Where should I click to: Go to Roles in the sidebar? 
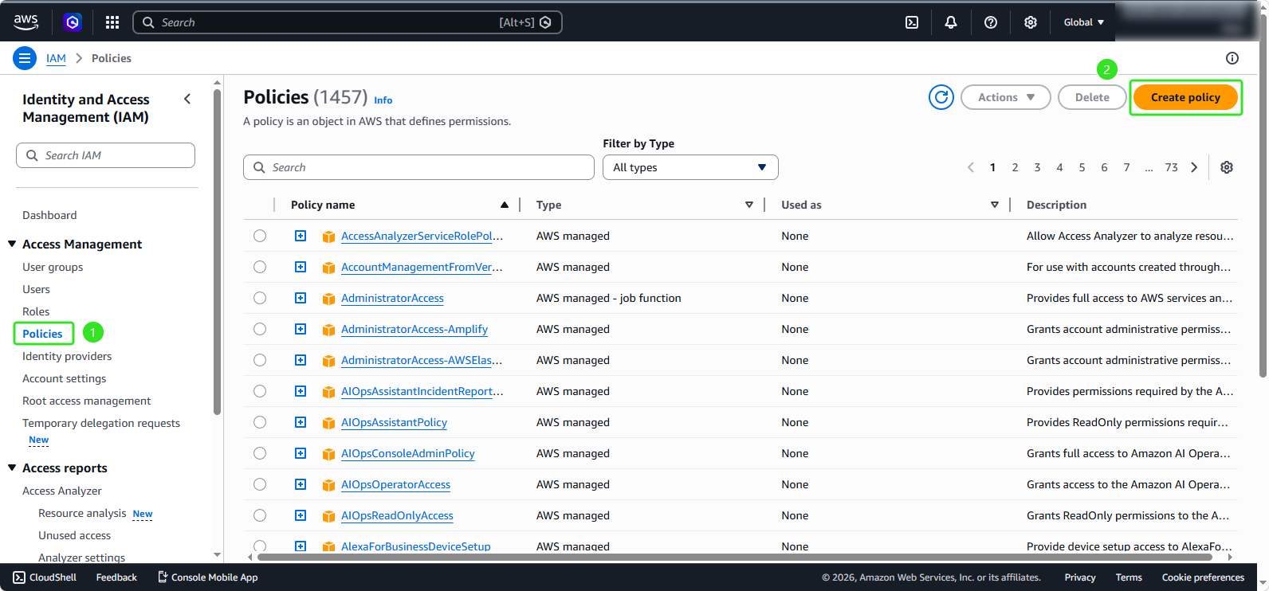(x=36, y=311)
